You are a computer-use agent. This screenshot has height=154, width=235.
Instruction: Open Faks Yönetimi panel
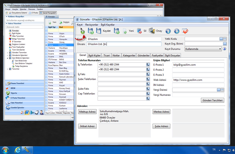(24, 103)
